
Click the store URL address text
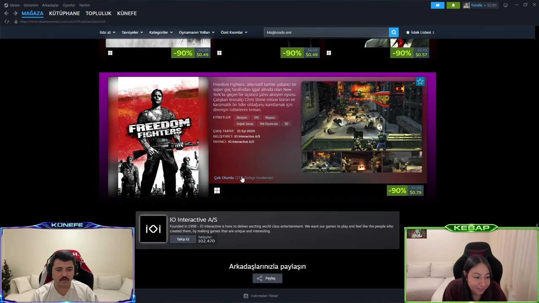point(62,21)
